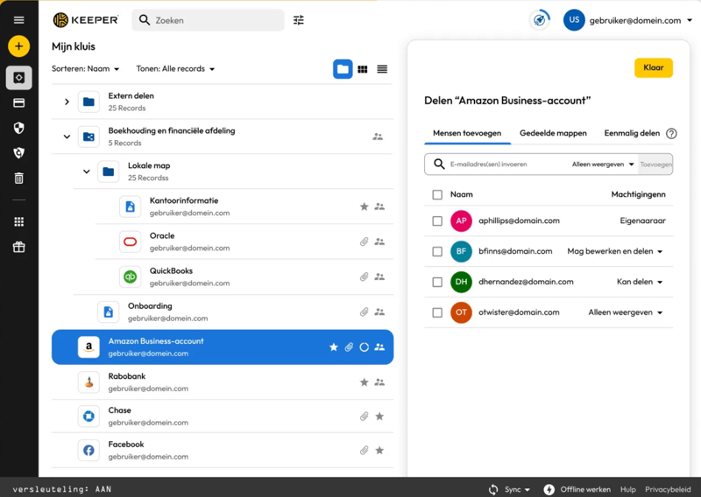Select all users via Naam checkbox

pos(437,195)
